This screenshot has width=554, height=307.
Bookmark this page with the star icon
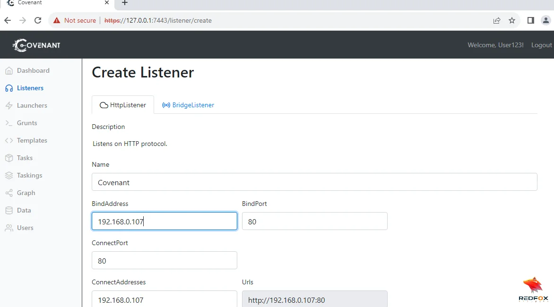click(512, 20)
